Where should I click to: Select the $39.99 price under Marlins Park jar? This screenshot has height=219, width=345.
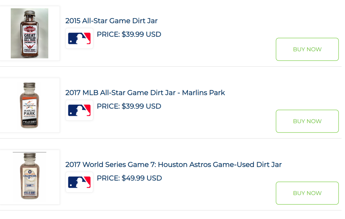[129, 106]
